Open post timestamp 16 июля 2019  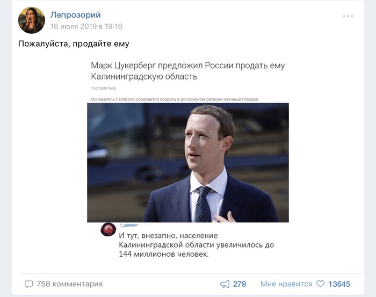pos(86,26)
